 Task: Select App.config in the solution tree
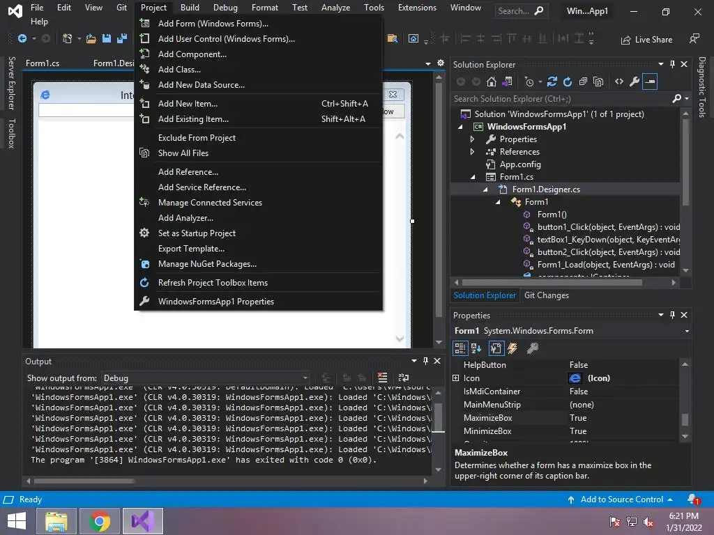click(520, 164)
